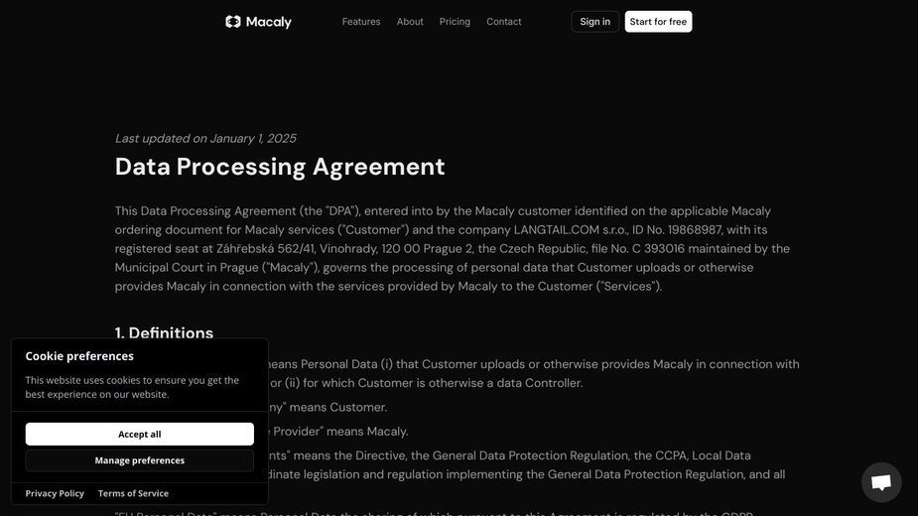This screenshot has height=516, width=918.
Task: Click the intro paragraph mentioning LANGTAIL.COM
Action: 453,248
